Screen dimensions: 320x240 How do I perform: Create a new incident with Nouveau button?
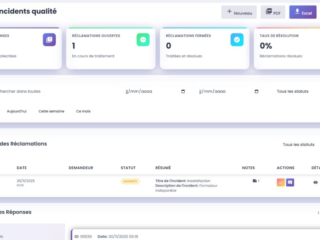point(239,12)
